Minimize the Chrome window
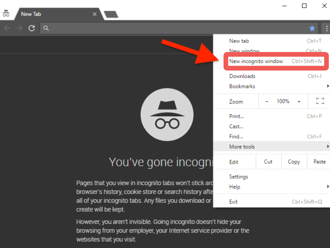This screenshot has width=330, height=248. coord(284,6)
